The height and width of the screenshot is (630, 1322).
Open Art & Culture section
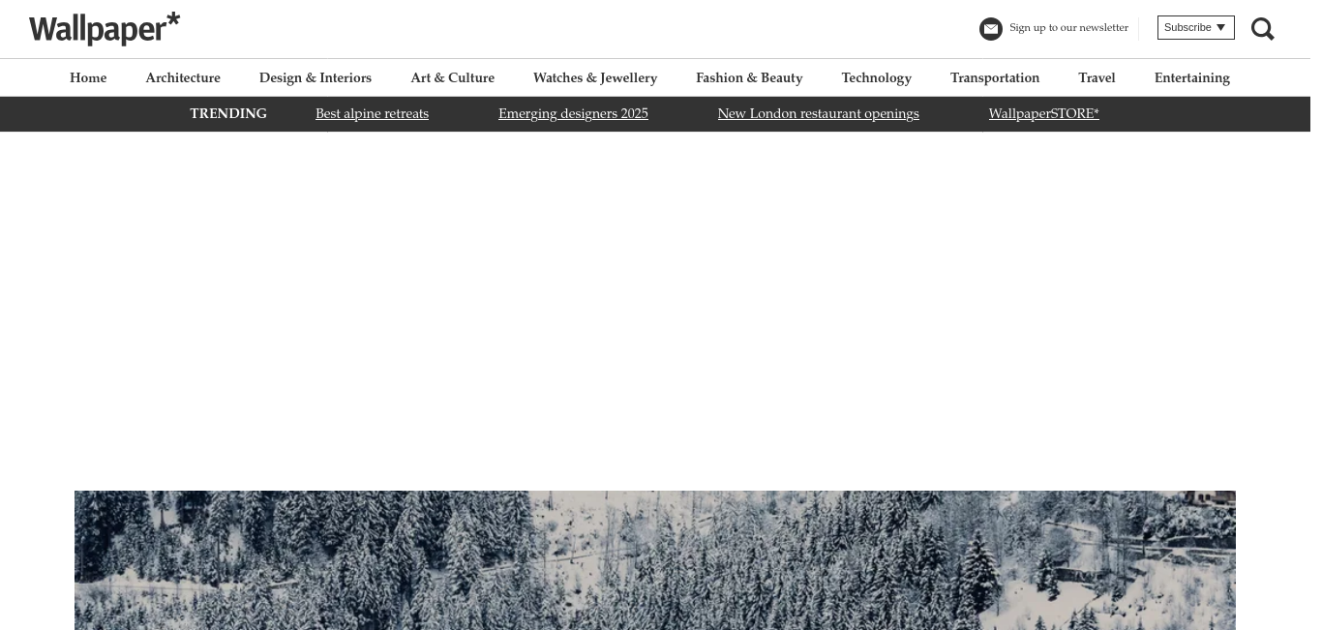click(x=452, y=77)
